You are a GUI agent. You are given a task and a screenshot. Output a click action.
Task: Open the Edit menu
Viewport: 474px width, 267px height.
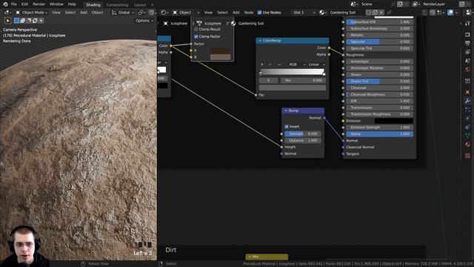coord(24,4)
